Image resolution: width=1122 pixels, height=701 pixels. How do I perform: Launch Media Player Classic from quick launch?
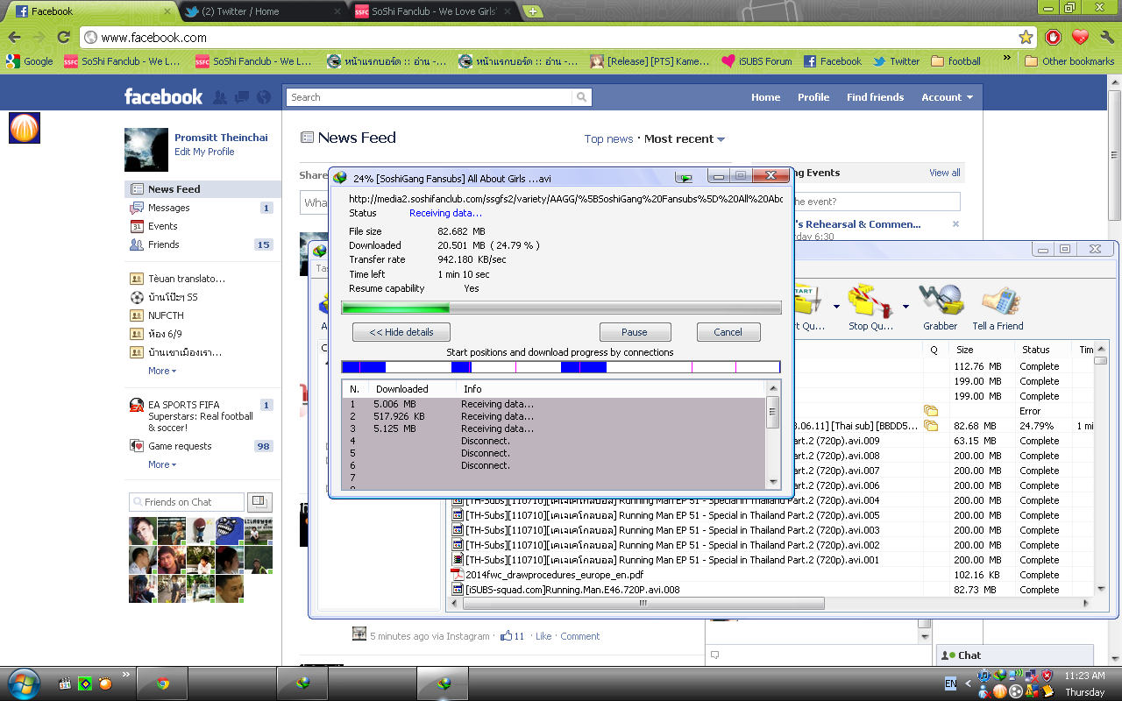65,683
